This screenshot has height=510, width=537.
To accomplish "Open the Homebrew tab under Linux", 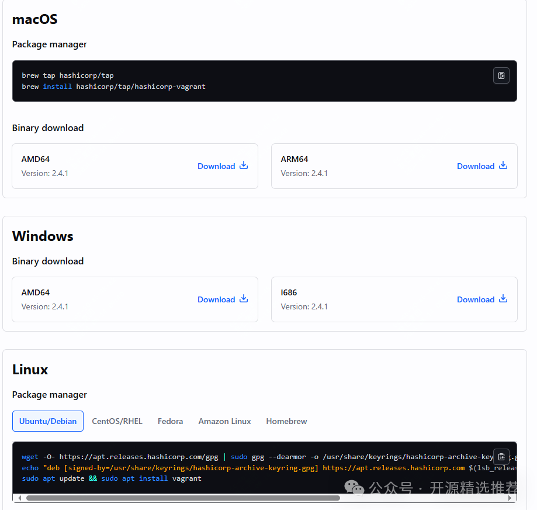I will (x=287, y=421).
